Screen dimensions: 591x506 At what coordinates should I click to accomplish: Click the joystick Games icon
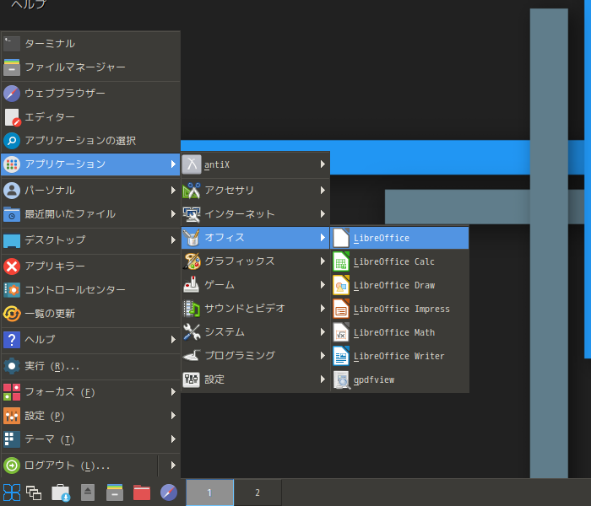192,285
